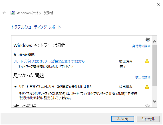Click 検出済み status next to the blue link
This screenshot has height=125, width=163.
126,61
